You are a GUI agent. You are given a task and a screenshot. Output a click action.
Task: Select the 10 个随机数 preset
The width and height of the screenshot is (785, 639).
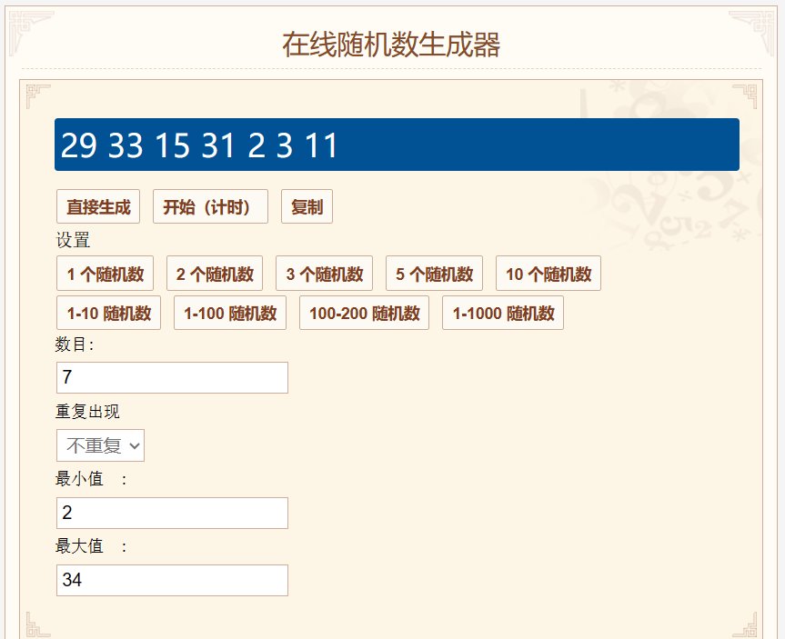coord(548,274)
